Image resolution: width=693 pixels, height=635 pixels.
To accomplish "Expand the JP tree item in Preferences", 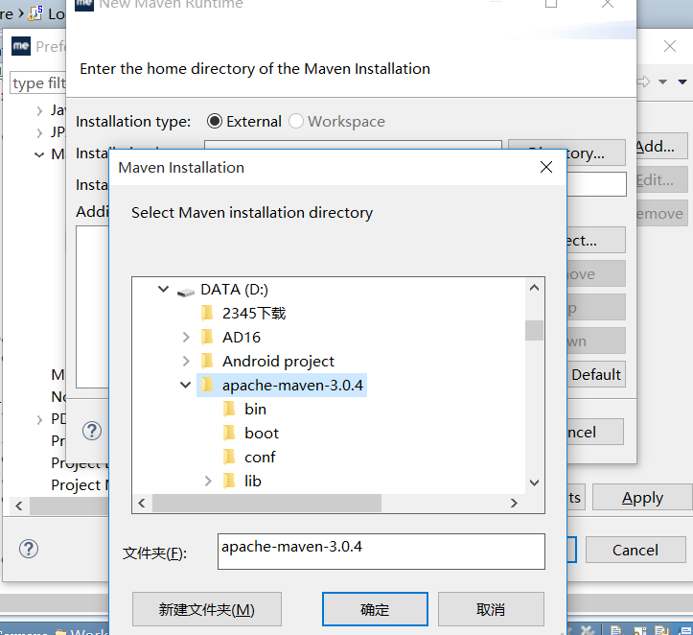I will click(x=39, y=132).
